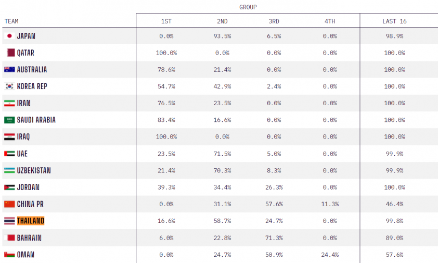The width and height of the screenshot is (438, 263).
Task: Click the TEAM column header
Action: [11, 21]
